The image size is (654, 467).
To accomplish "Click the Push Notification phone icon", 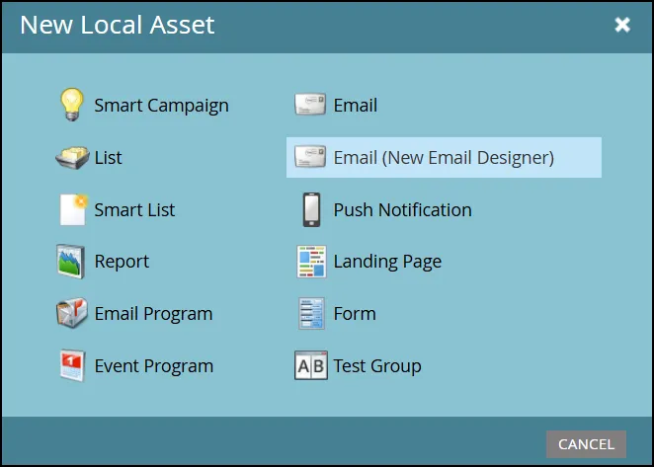I will [311, 209].
